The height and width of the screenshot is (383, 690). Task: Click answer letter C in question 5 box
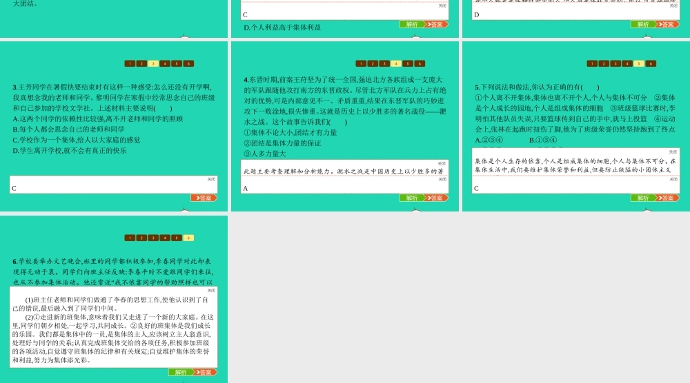[x=476, y=189]
